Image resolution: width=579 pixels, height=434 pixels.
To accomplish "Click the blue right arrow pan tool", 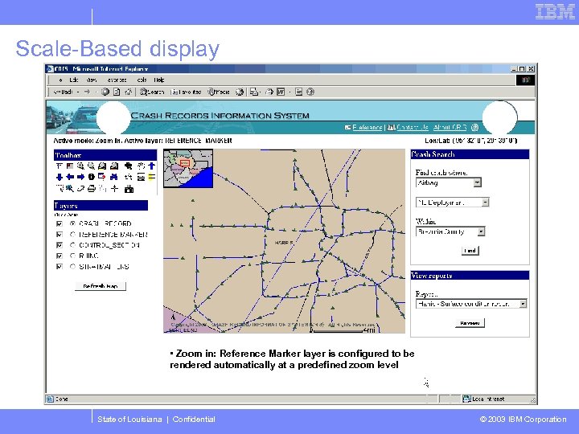I will (80, 177).
